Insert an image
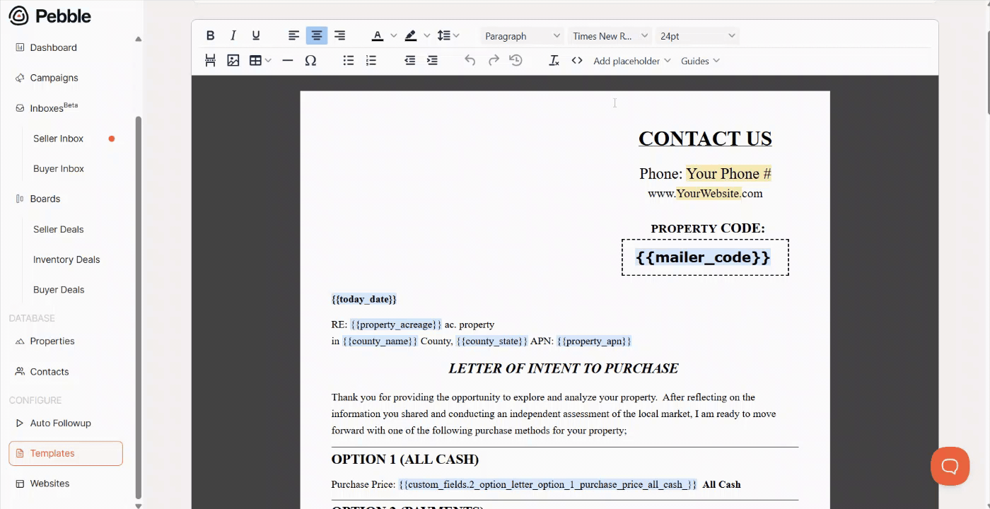The image size is (990, 509). [233, 61]
